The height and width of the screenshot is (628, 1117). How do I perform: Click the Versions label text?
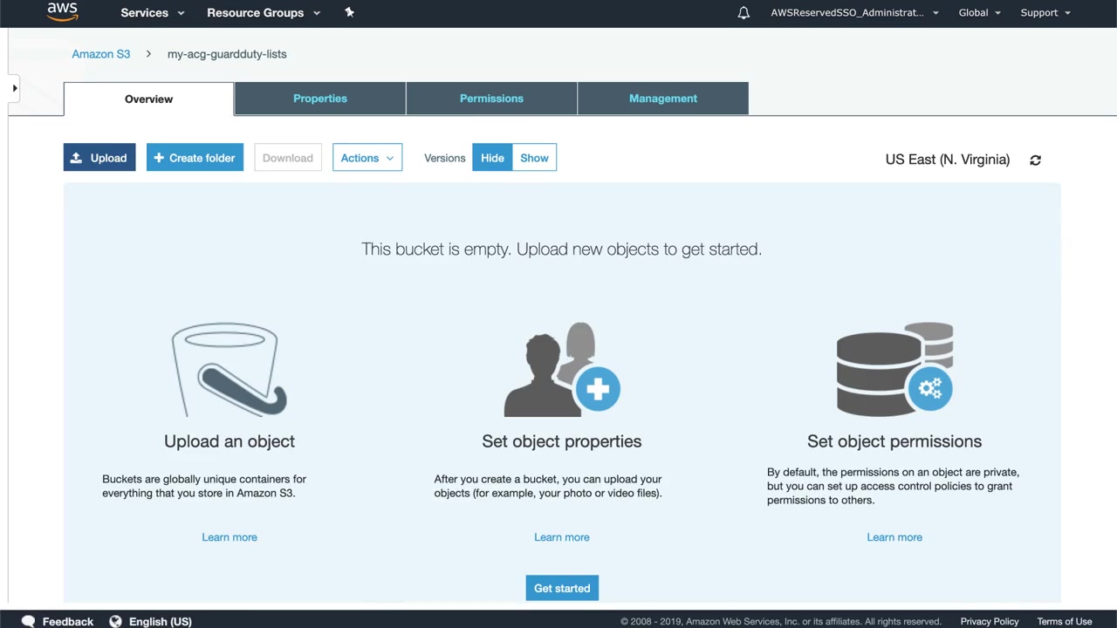pos(445,158)
